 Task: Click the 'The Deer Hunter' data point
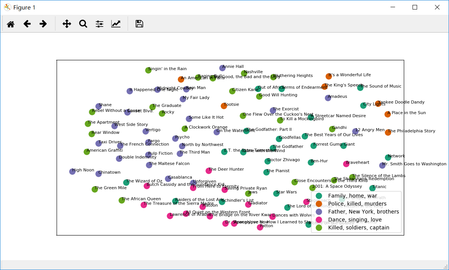coord(209,171)
